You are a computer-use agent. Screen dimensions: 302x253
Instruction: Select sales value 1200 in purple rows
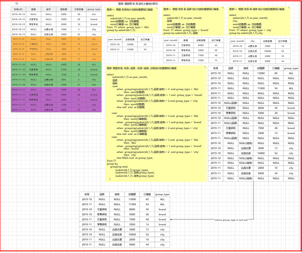[64, 105]
